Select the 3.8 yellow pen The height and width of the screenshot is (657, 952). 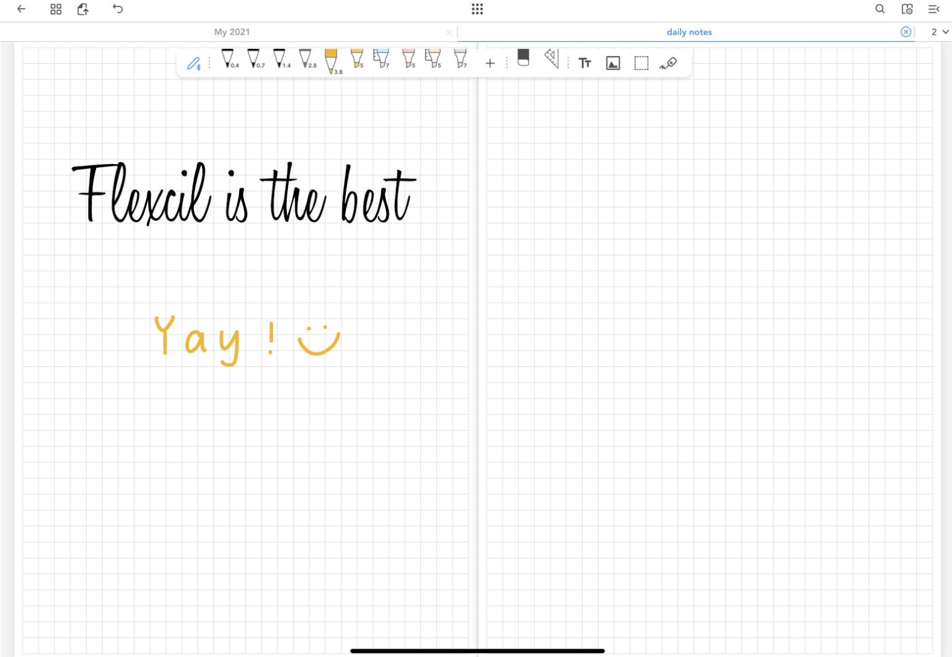point(332,62)
